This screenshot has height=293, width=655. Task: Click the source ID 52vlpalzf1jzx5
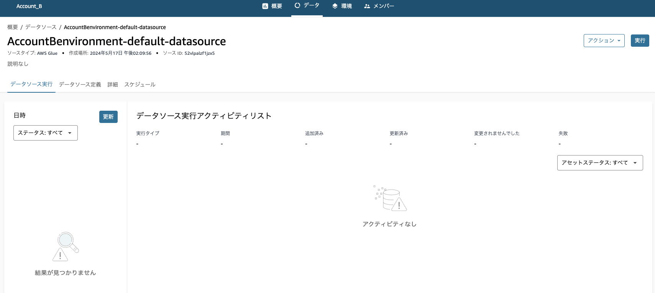pos(200,53)
